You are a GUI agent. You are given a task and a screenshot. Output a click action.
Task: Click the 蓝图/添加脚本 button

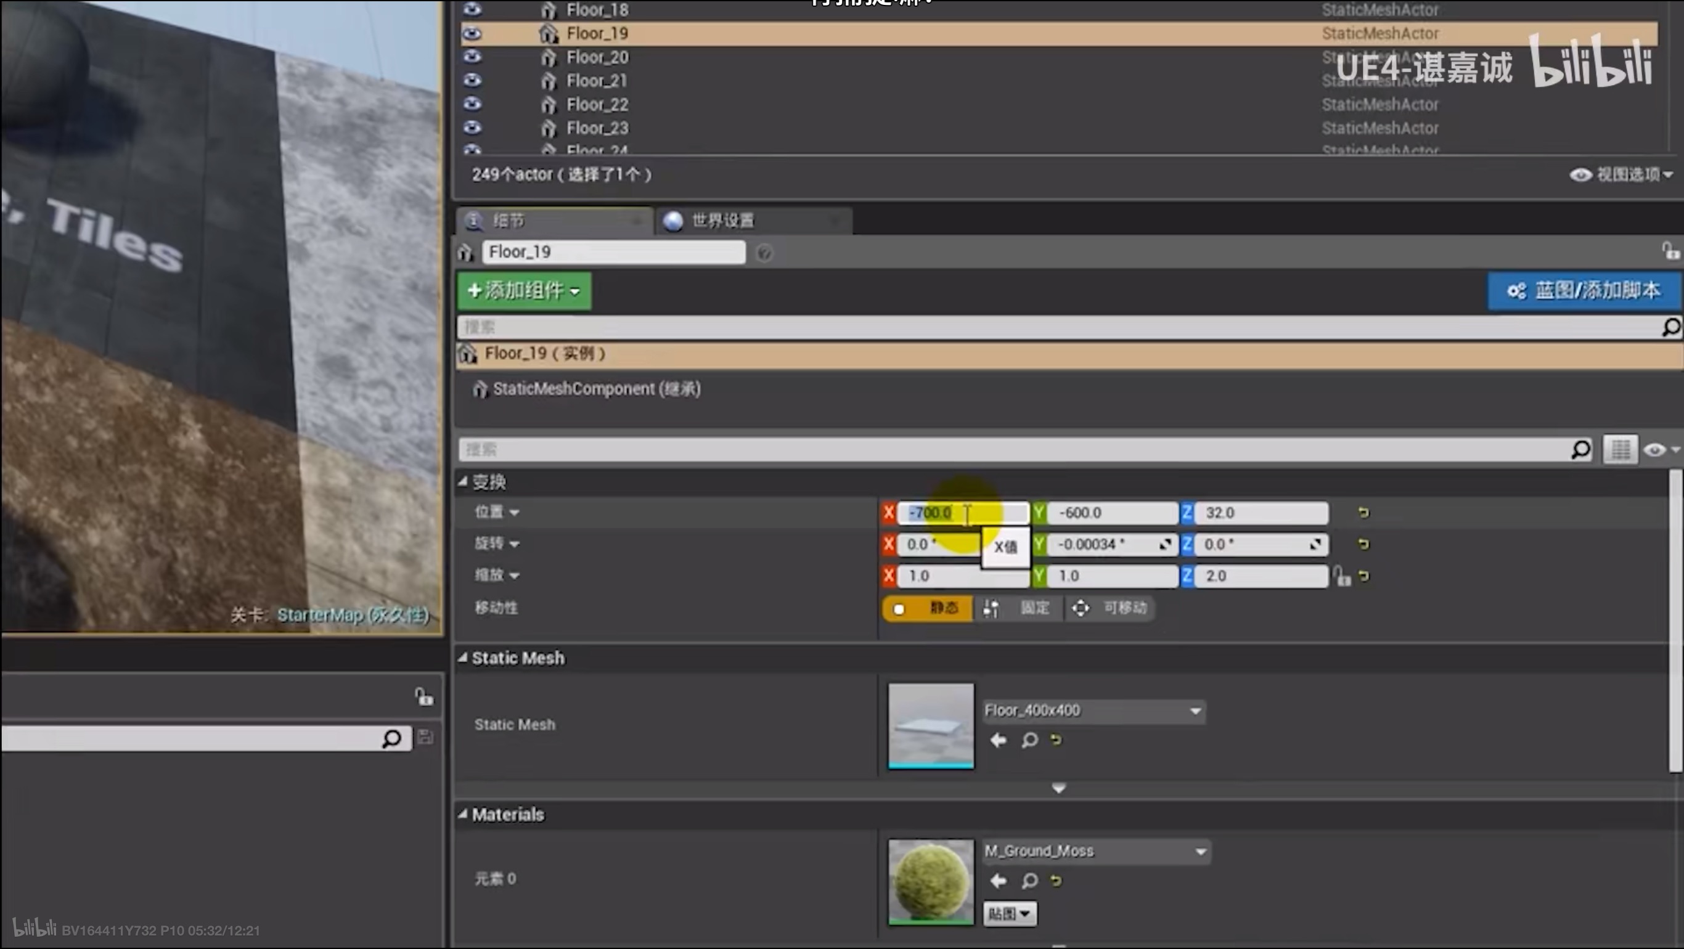1583,290
